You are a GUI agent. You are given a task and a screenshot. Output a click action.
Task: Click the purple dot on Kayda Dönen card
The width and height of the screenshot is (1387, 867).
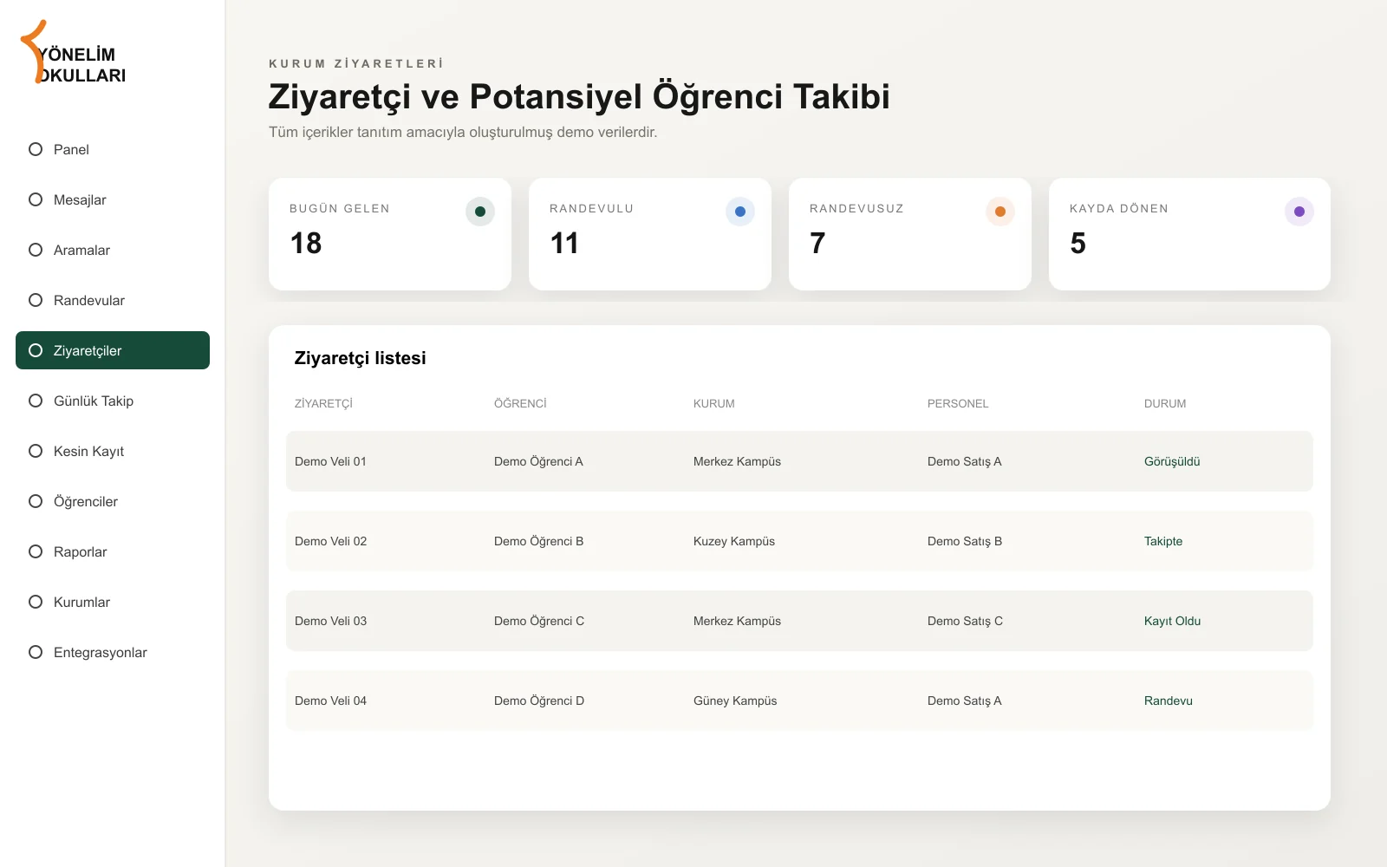click(1299, 212)
